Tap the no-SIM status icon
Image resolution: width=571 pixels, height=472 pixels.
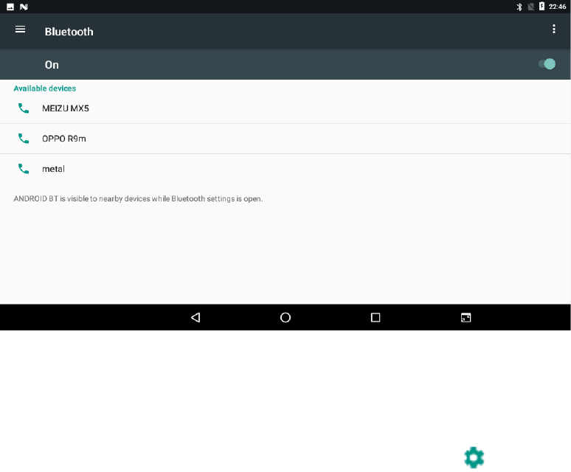pyautogui.click(x=531, y=7)
